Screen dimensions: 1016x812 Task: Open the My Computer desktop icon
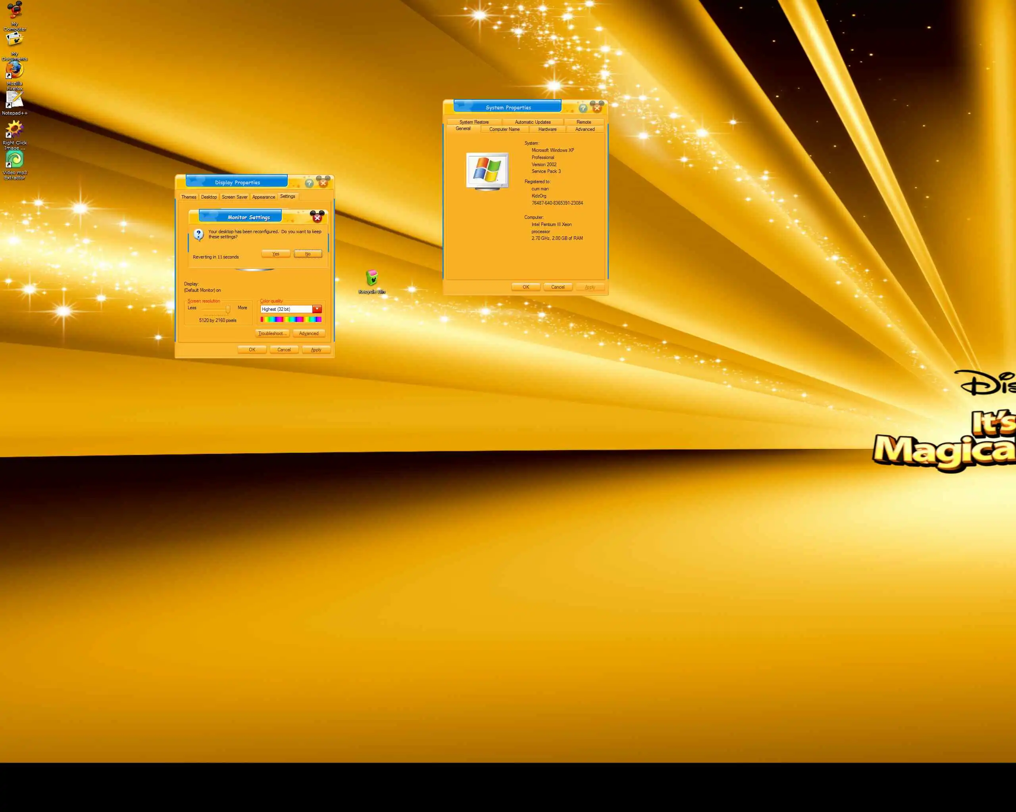point(15,10)
